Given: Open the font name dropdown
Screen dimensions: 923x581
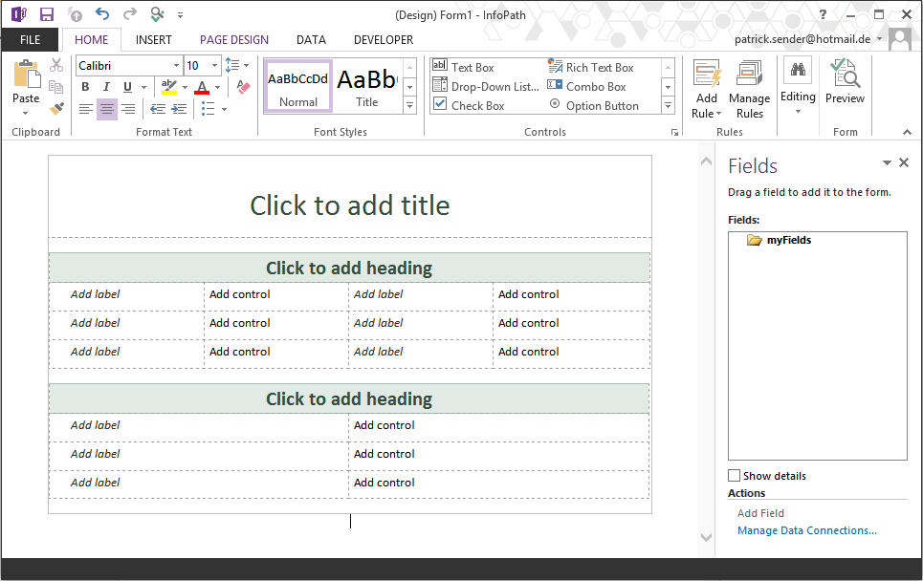Looking at the screenshot, I should pyautogui.click(x=176, y=65).
